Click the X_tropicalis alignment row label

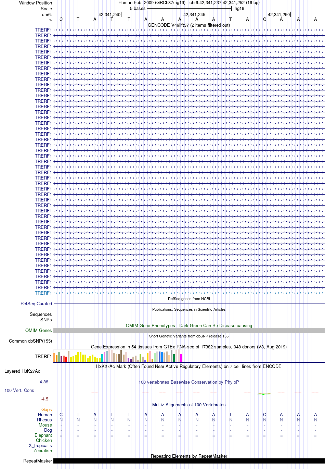(x=40, y=445)
